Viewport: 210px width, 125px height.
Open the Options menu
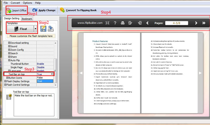click(28, 3)
